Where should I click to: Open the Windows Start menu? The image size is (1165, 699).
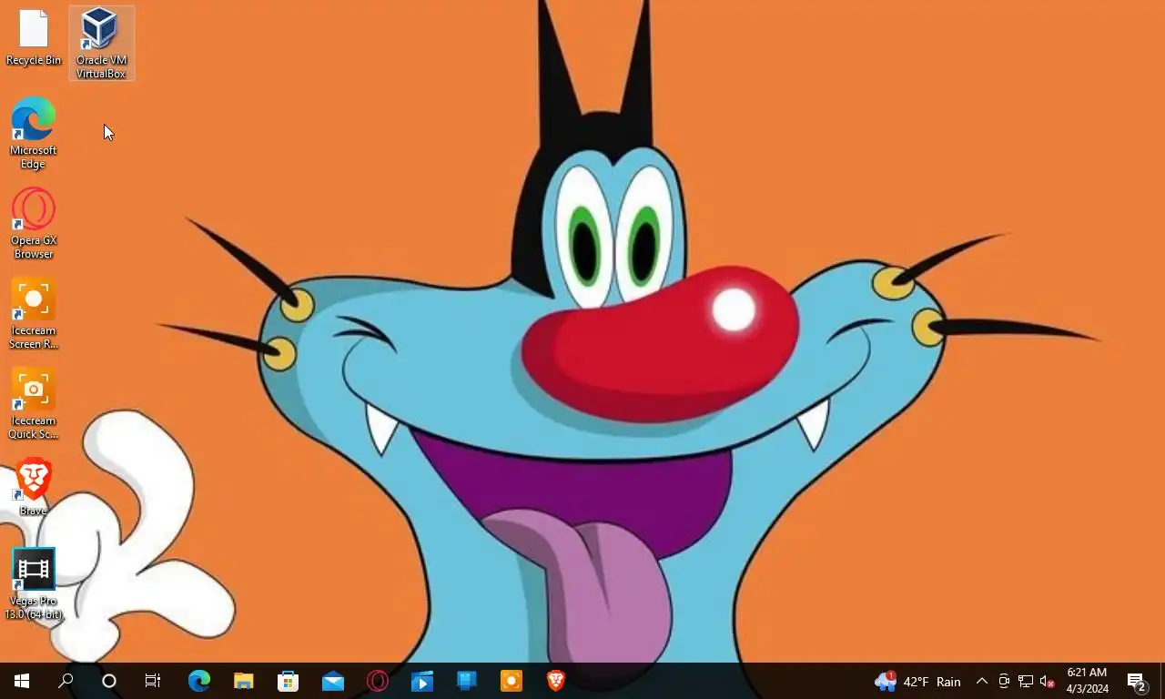point(22,681)
